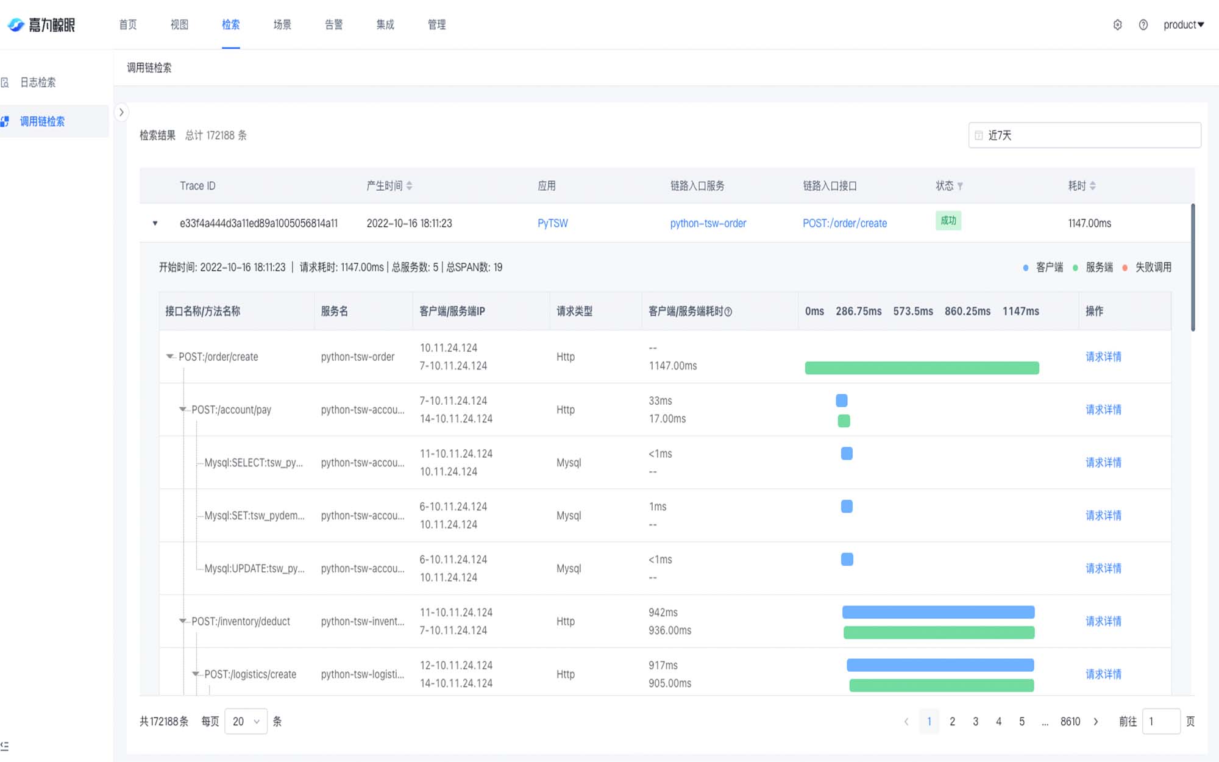The image size is (1219, 762).
Task: Sort by duration column arrows
Action: pos(1093,186)
